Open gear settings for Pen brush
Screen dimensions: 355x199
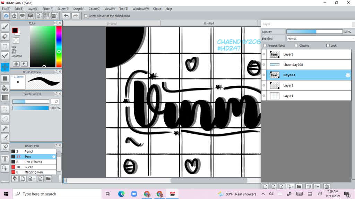54,157
